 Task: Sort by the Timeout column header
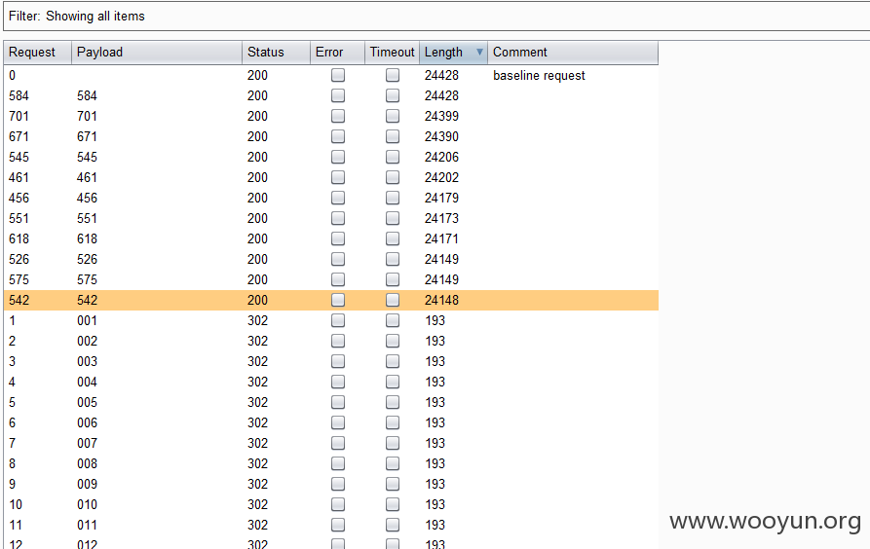click(392, 53)
